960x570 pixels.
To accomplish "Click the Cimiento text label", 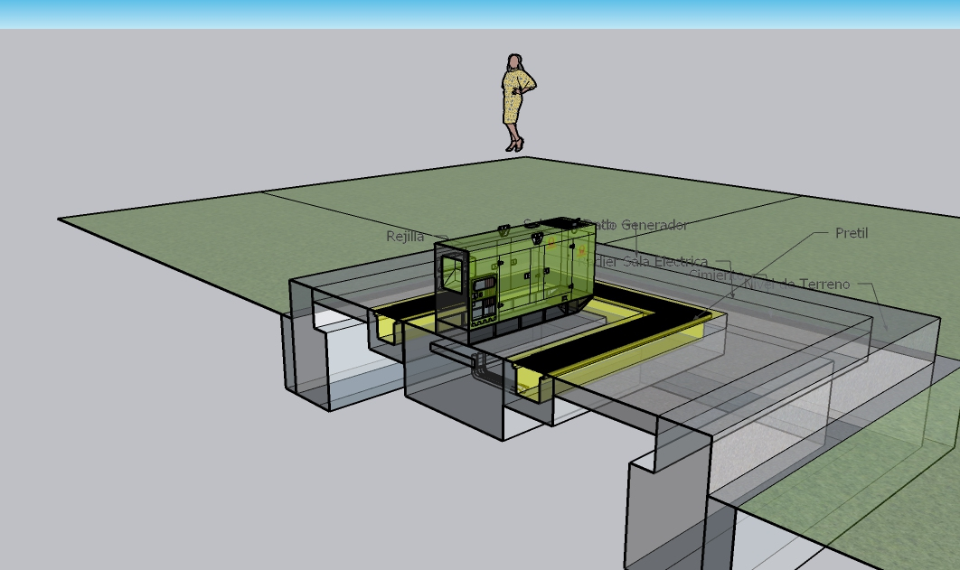I will [711, 273].
